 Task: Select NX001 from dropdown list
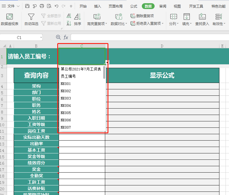[x=81, y=84]
